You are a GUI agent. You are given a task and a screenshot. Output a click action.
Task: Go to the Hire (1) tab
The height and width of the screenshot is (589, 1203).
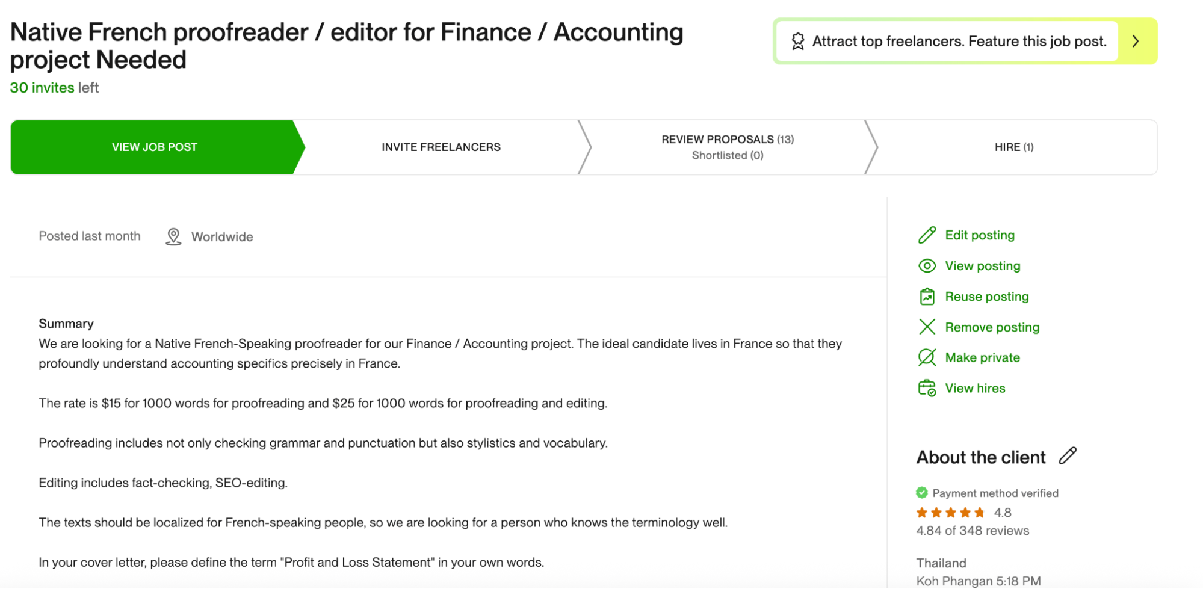click(x=1014, y=147)
